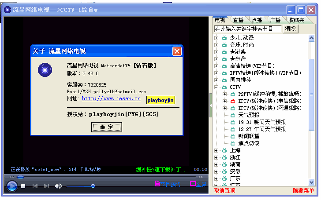Switch to 全屏 fullscreen mode
The height and width of the screenshot is (200, 321).
point(198,184)
